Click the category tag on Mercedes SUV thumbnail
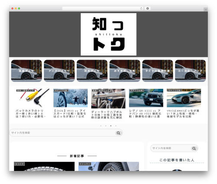 point(137,90)
